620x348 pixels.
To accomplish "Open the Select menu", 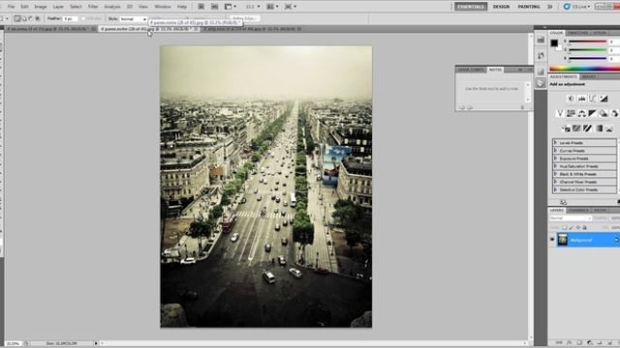I will pos(76,7).
